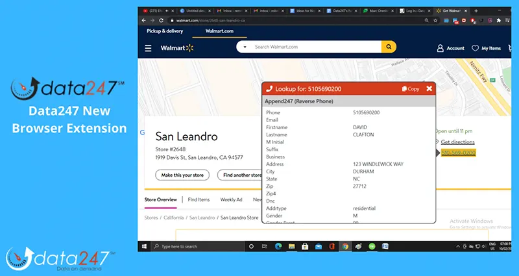Open the Walmart hamburger menu
This screenshot has height=276, width=519.
pos(148,48)
